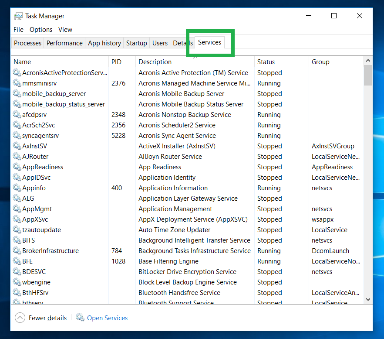Click the gear icon beside BFE
The image size is (384, 339).
click(x=17, y=261)
